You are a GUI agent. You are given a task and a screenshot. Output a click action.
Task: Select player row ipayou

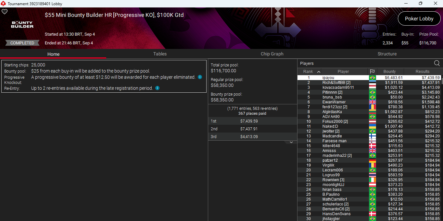(x=369, y=78)
